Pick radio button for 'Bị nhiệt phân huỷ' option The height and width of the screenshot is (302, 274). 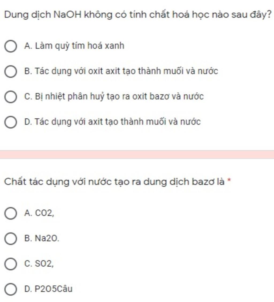(x=10, y=97)
